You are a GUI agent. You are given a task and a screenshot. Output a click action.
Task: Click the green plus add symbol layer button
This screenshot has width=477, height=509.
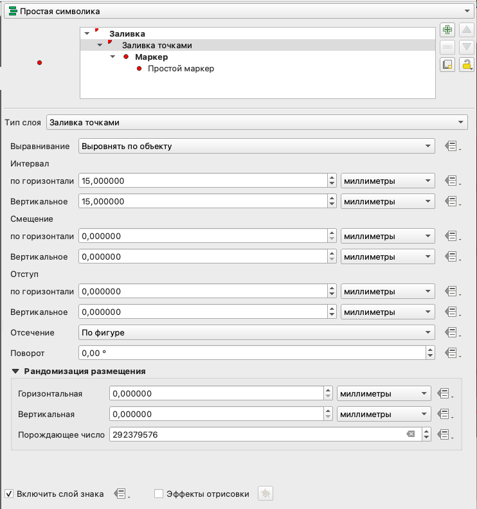448,30
